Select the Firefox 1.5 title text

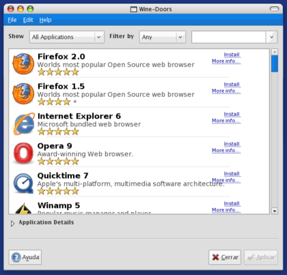click(61, 87)
